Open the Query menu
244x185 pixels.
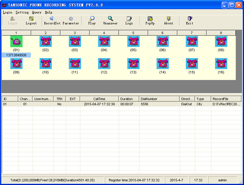click(36, 12)
